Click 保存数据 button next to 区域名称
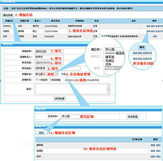This screenshot has width=163, height=161. coord(133,117)
